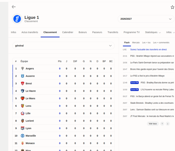The width and height of the screenshot is (175, 151).
Task: Click the Lorient team name
Action: coord(30,121)
